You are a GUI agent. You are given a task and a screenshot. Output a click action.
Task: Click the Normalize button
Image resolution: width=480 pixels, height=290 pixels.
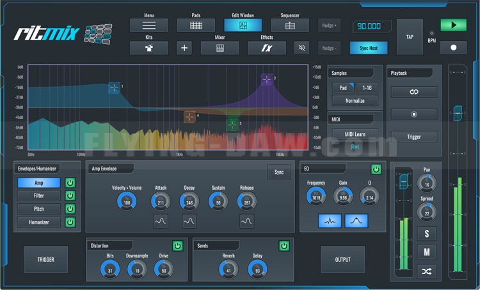(355, 100)
